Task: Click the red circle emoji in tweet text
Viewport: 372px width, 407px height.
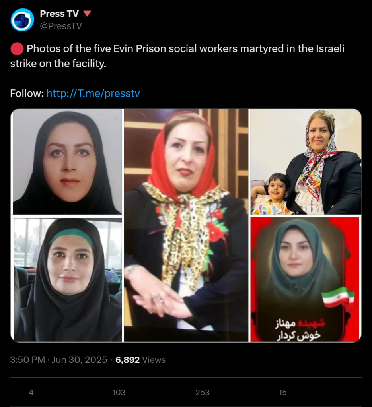Action: point(17,49)
